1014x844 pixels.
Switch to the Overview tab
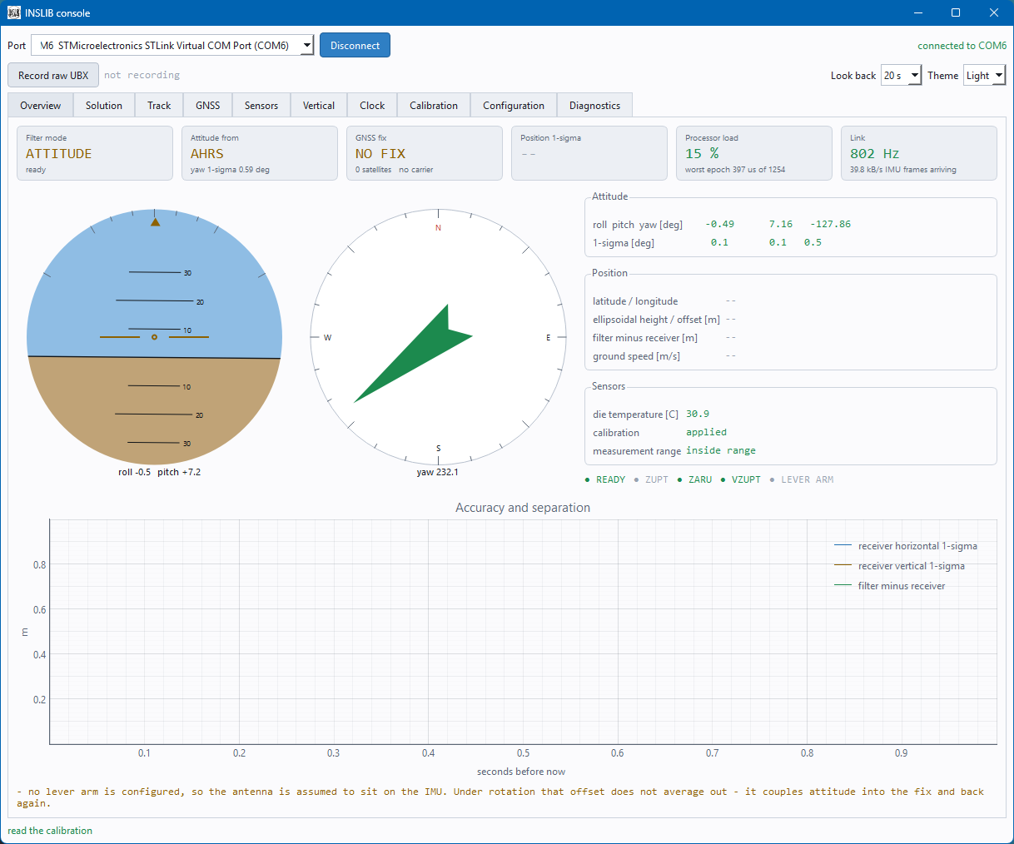click(41, 106)
